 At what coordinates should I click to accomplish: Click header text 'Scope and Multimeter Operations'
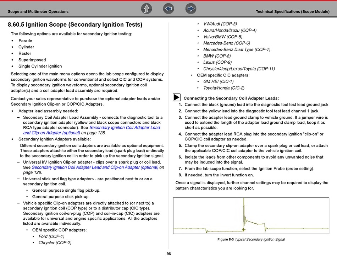click(x=38, y=12)
